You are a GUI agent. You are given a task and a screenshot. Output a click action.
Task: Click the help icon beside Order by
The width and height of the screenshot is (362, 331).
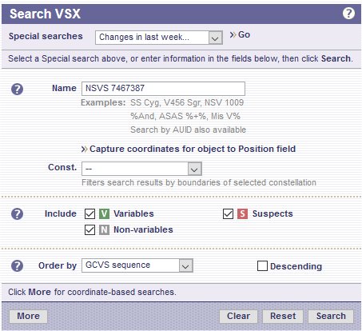18,265
